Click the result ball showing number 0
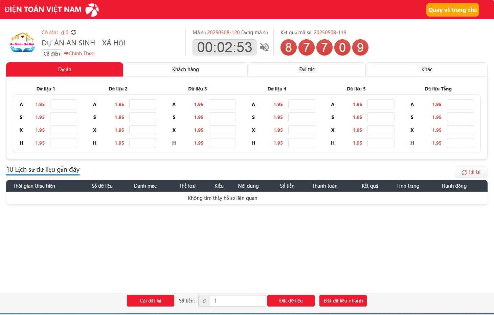This screenshot has width=494, height=315. [x=342, y=47]
